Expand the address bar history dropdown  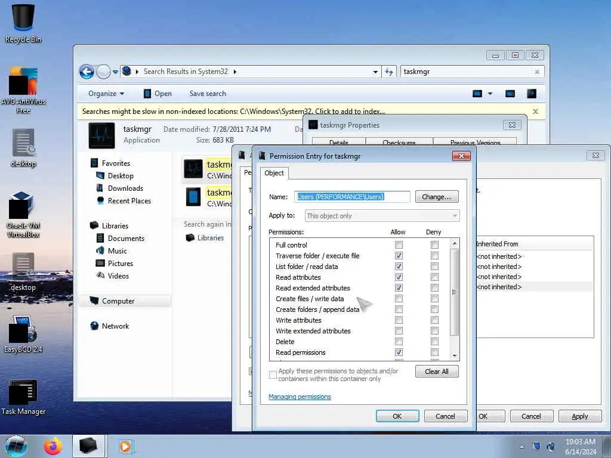[375, 72]
